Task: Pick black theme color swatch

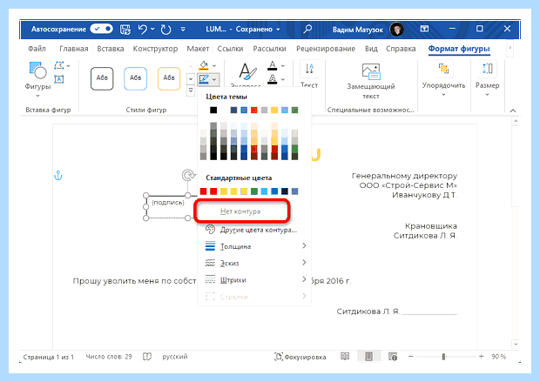Action: (x=213, y=111)
